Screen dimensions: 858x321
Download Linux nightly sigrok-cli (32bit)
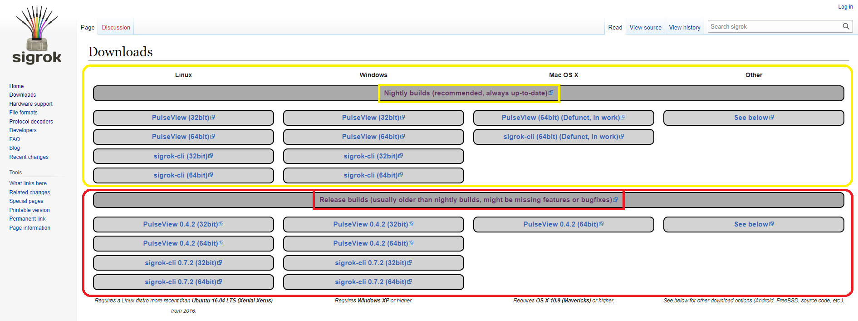(x=183, y=156)
